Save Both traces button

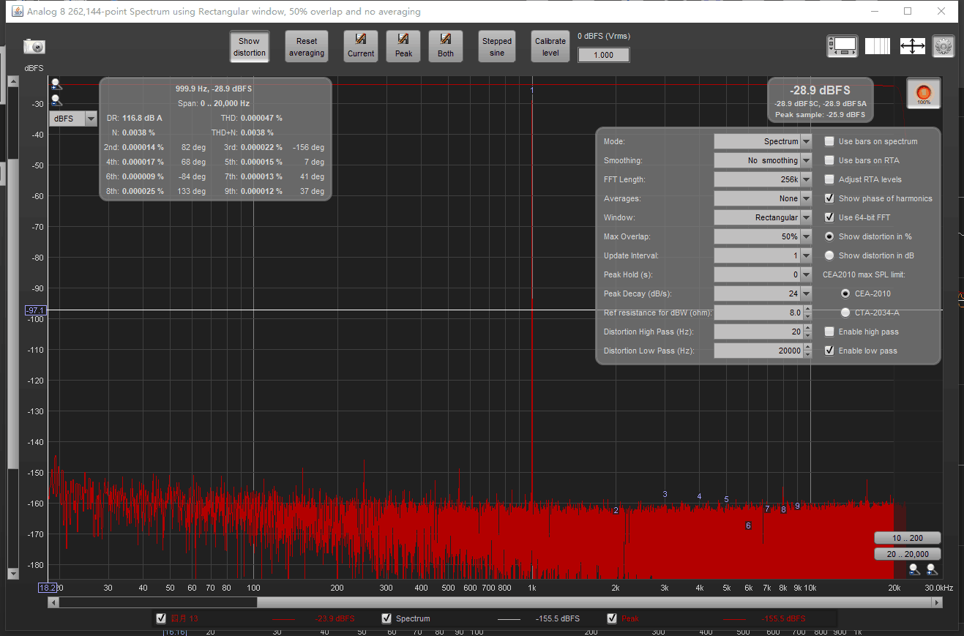coord(446,46)
